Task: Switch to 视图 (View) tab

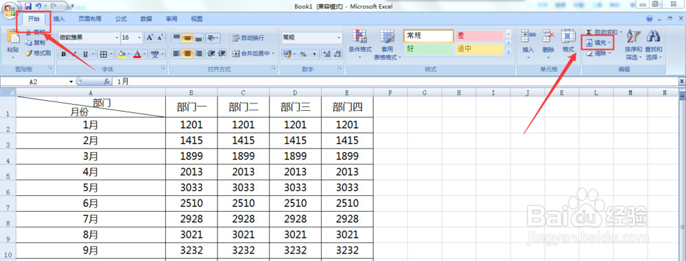Action: coord(197,18)
